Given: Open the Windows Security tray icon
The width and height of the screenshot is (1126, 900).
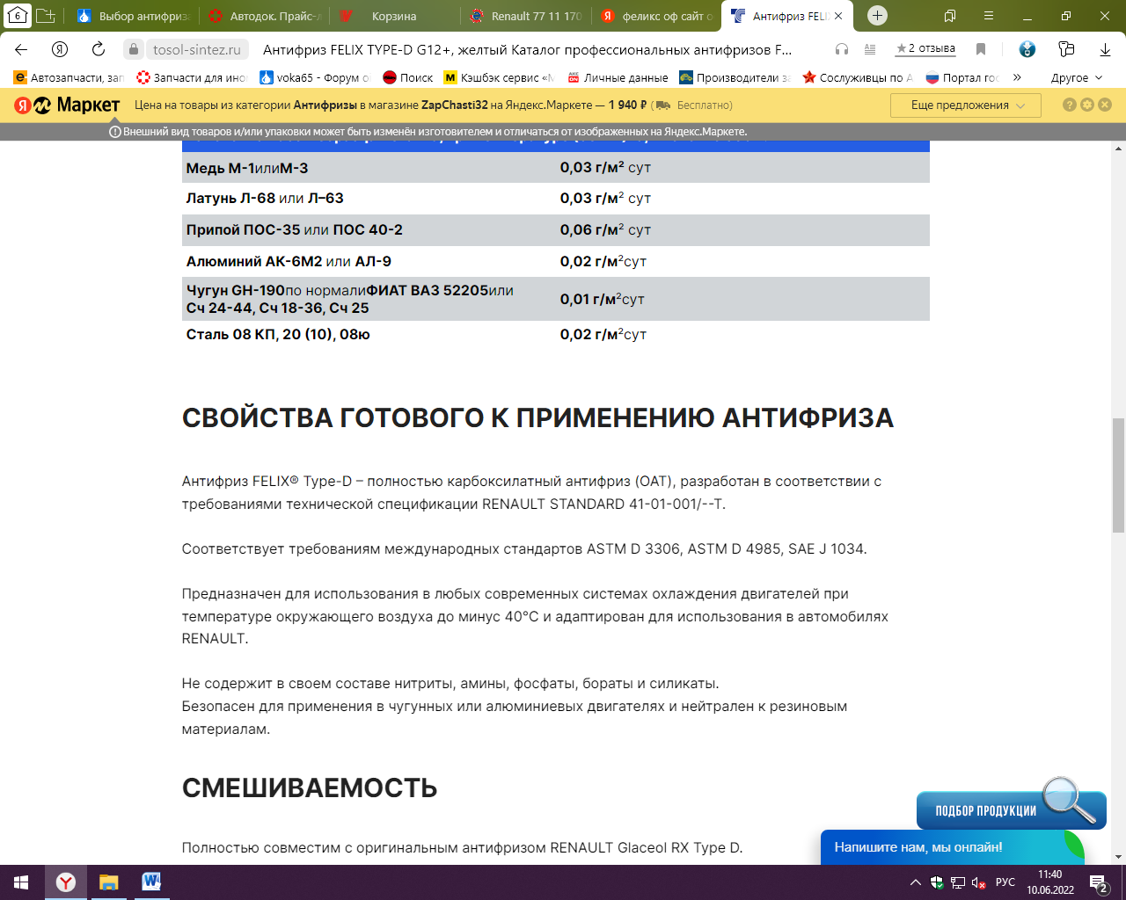Looking at the screenshot, I should [937, 882].
